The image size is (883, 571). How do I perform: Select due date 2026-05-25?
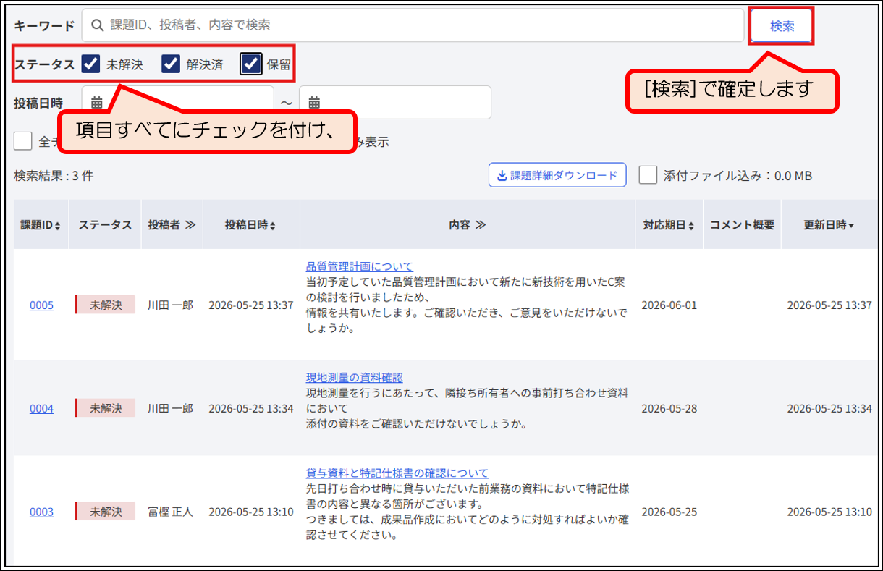(x=669, y=512)
